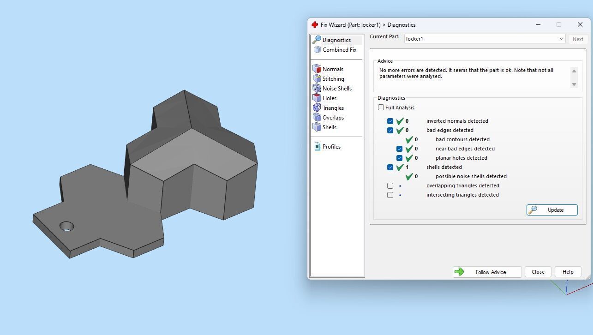Enable overlapping triangles detected checkbox
This screenshot has width=593, height=335.
(x=390, y=185)
